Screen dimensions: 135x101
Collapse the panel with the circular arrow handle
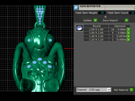(x=105, y=17)
